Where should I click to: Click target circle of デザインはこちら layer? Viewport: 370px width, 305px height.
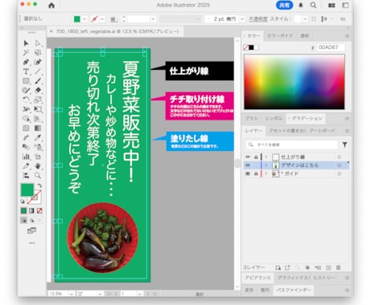tap(339, 165)
